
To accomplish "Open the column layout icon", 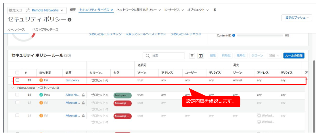I will tap(201, 56).
